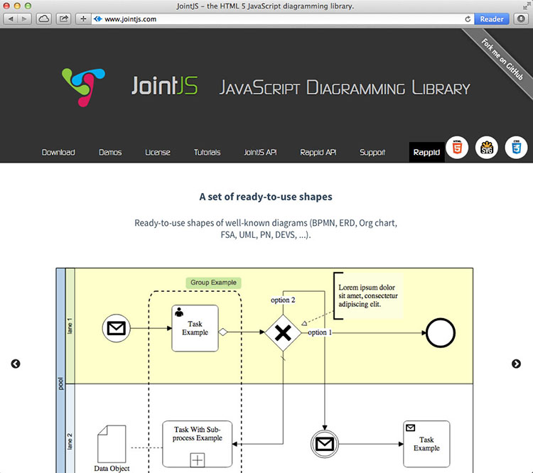Click the end event thick circle

coord(441,332)
